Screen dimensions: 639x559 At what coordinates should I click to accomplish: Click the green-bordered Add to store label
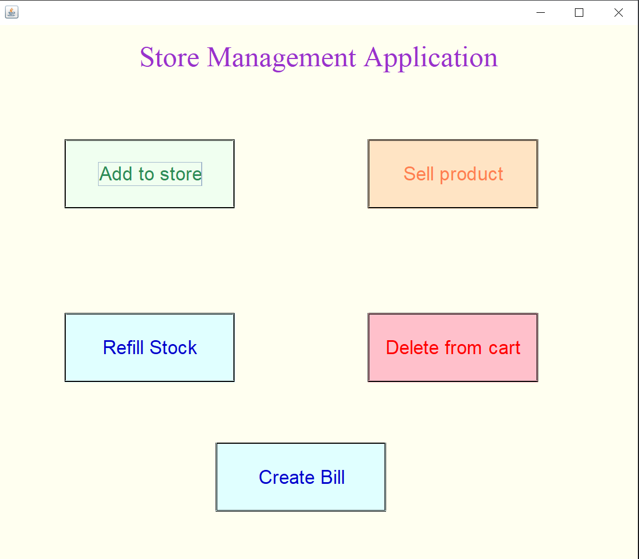(x=149, y=174)
